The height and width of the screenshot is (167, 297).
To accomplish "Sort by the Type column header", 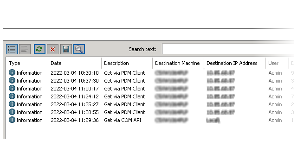I will coord(27,63).
